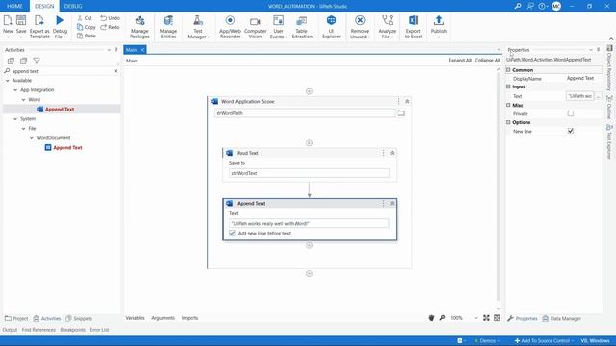The image size is (616, 346).
Task: Browse for Word file folder icon
Action: click(x=400, y=113)
